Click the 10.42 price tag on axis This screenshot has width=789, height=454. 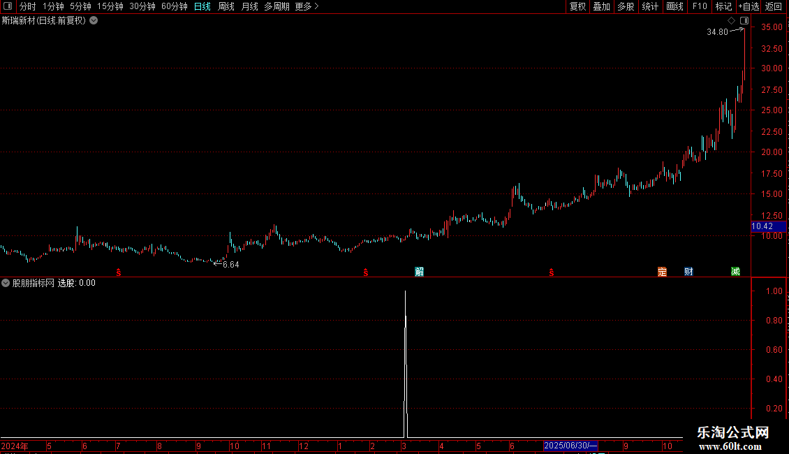[x=768, y=226]
